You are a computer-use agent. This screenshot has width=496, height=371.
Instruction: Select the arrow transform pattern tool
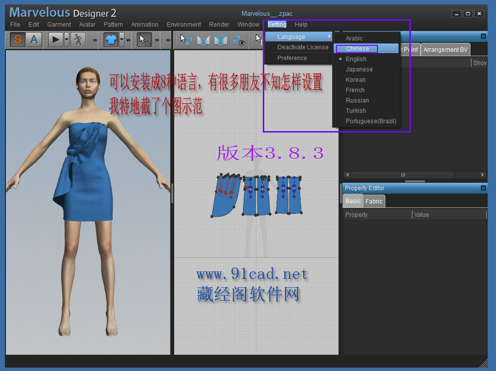click(144, 39)
